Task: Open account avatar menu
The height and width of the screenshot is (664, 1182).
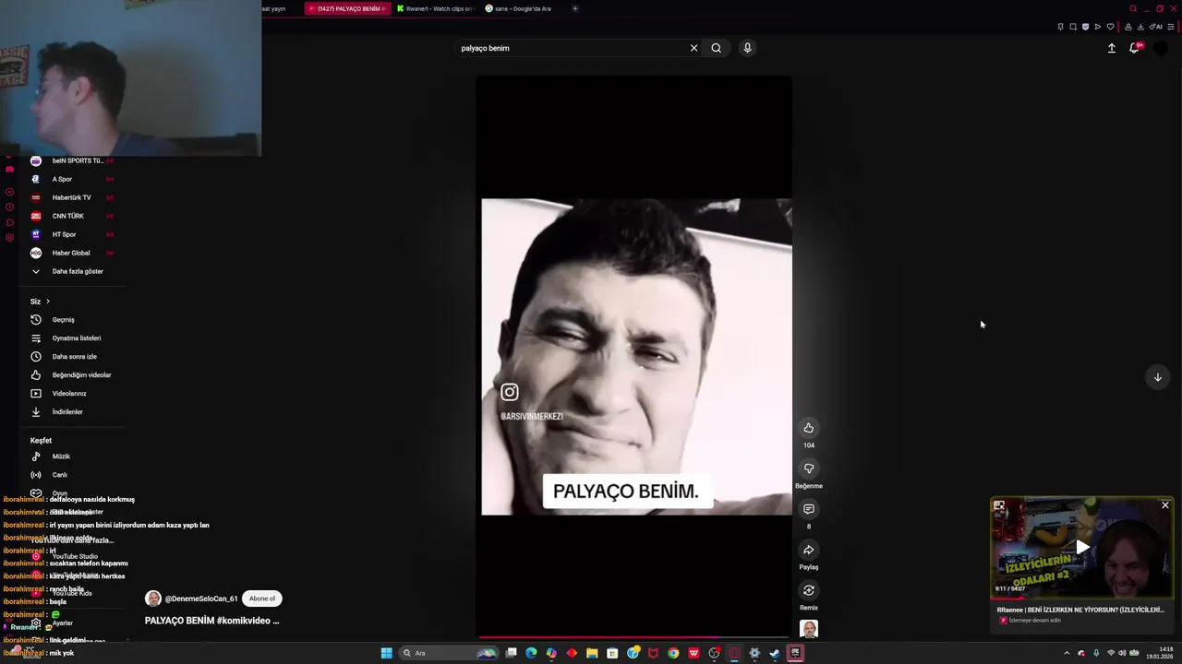Action: click(1160, 48)
